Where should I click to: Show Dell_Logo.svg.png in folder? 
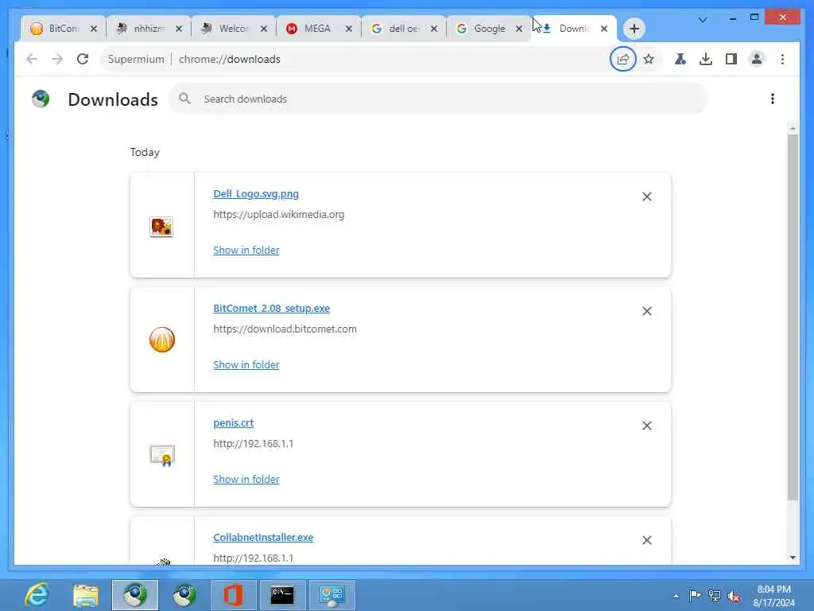click(x=246, y=250)
